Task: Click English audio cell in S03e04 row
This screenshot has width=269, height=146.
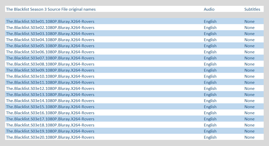Action: (x=210, y=40)
